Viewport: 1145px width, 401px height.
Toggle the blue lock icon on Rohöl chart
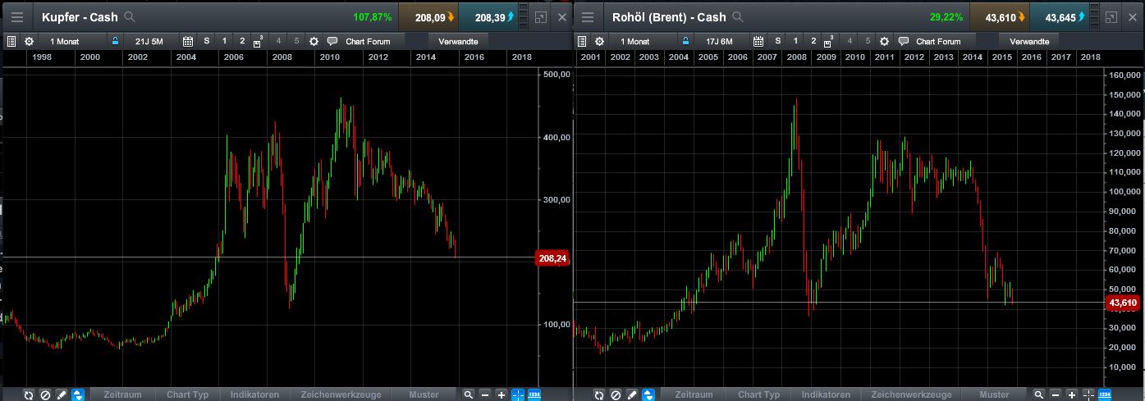(x=685, y=41)
